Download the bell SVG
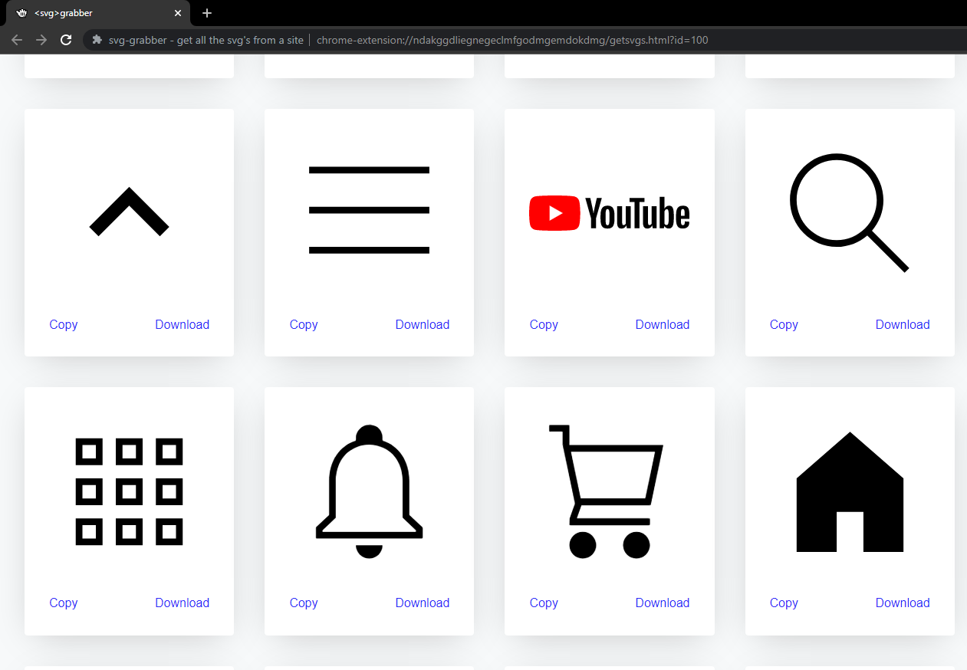Image resolution: width=967 pixels, height=670 pixels. (x=423, y=603)
